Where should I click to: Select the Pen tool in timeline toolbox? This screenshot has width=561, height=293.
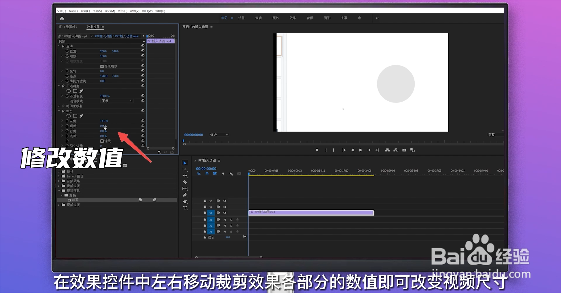pos(185,195)
